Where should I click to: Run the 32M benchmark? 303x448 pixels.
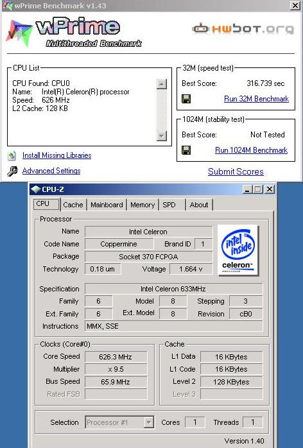[256, 99]
